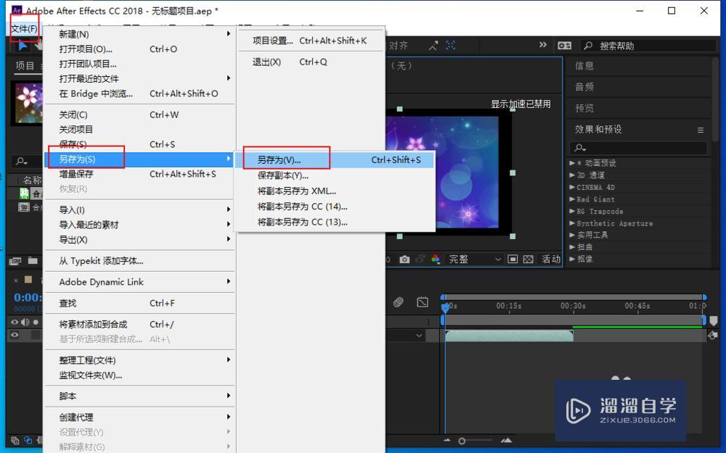
Task: Click the zoom-in mountain icon below timeline
Action: click(x=506, y=441)
